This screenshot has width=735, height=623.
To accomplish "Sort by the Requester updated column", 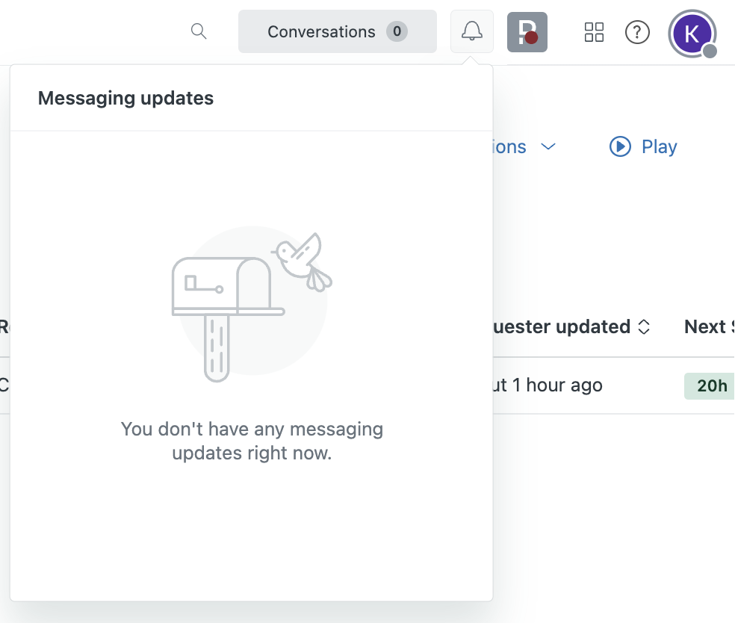I will click(560, 326).
